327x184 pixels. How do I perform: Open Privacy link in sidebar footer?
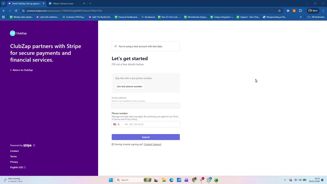[14, 162]
